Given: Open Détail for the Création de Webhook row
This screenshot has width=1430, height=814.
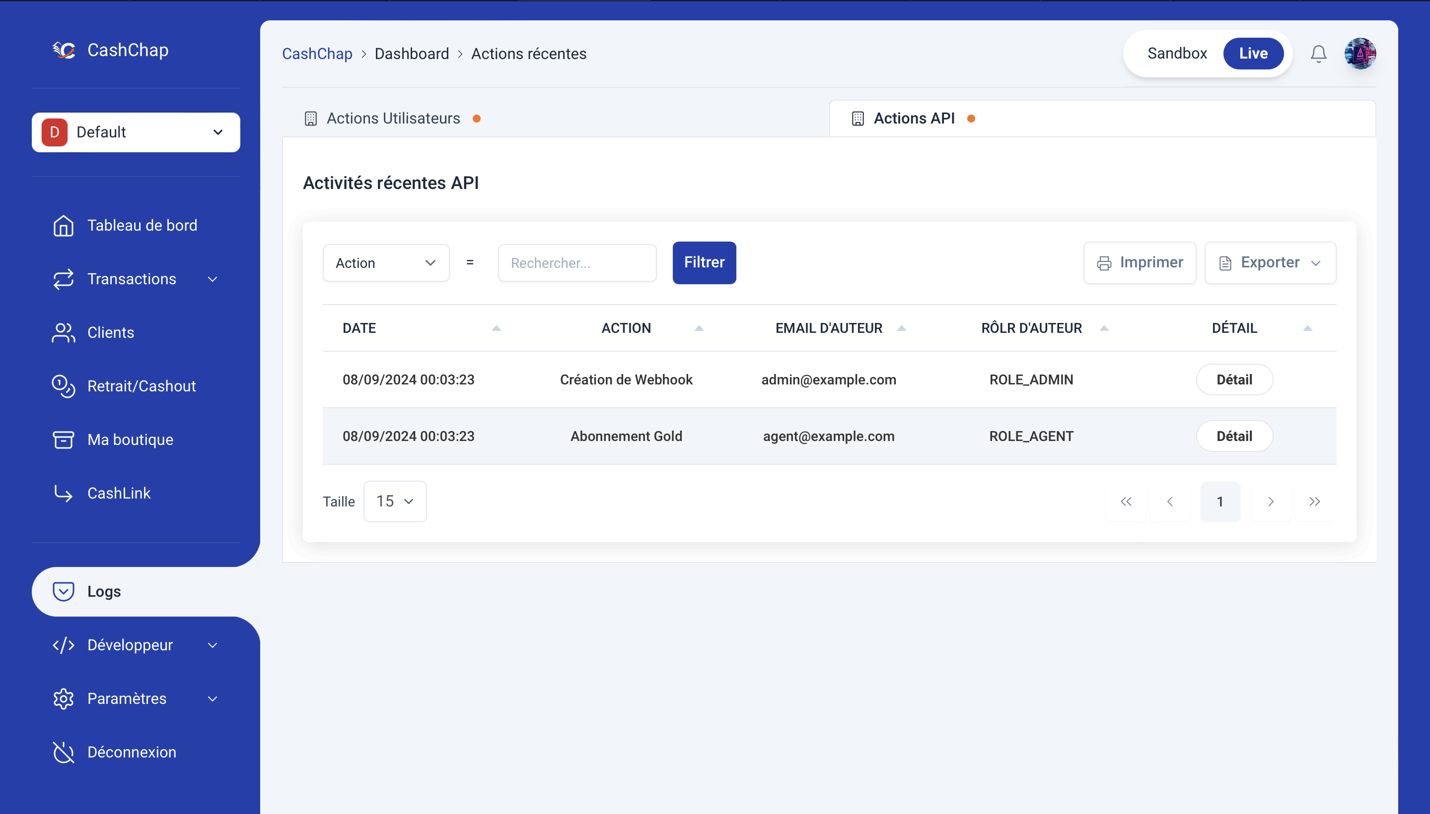Looking at the screenshot, I should click(1234, 379).
